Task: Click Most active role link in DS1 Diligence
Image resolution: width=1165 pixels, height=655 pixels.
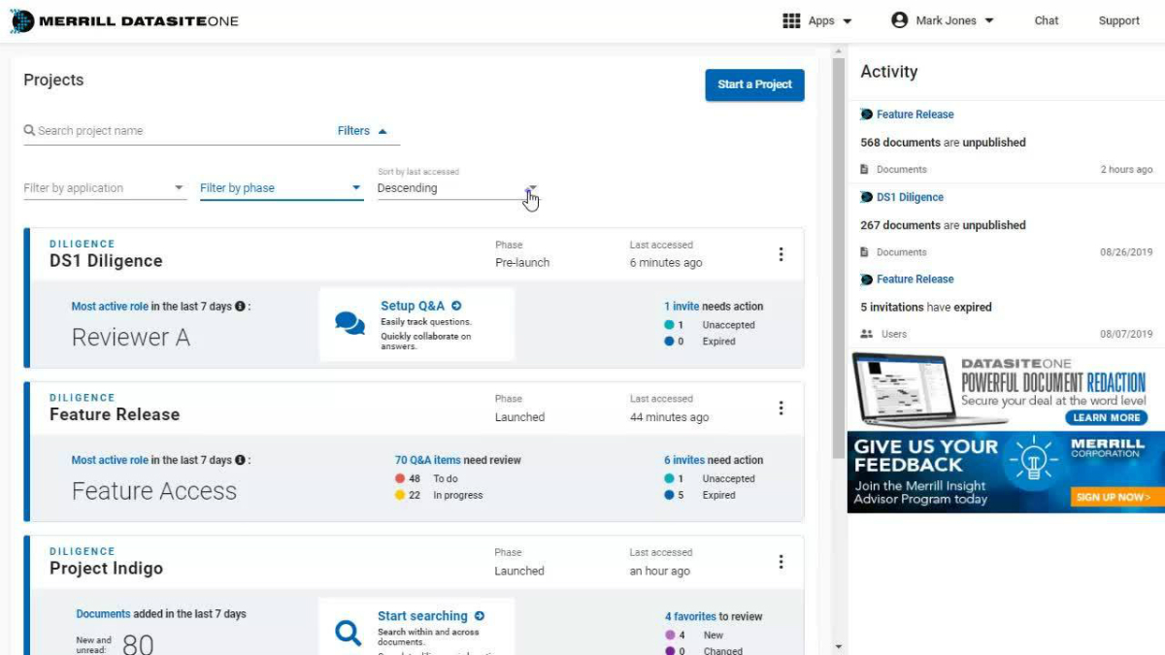Action: pyautogui.click(x=110, y=306)
